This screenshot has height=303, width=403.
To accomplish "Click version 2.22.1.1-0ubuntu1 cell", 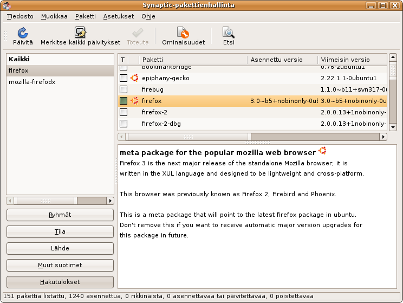I will coord(348,78).
